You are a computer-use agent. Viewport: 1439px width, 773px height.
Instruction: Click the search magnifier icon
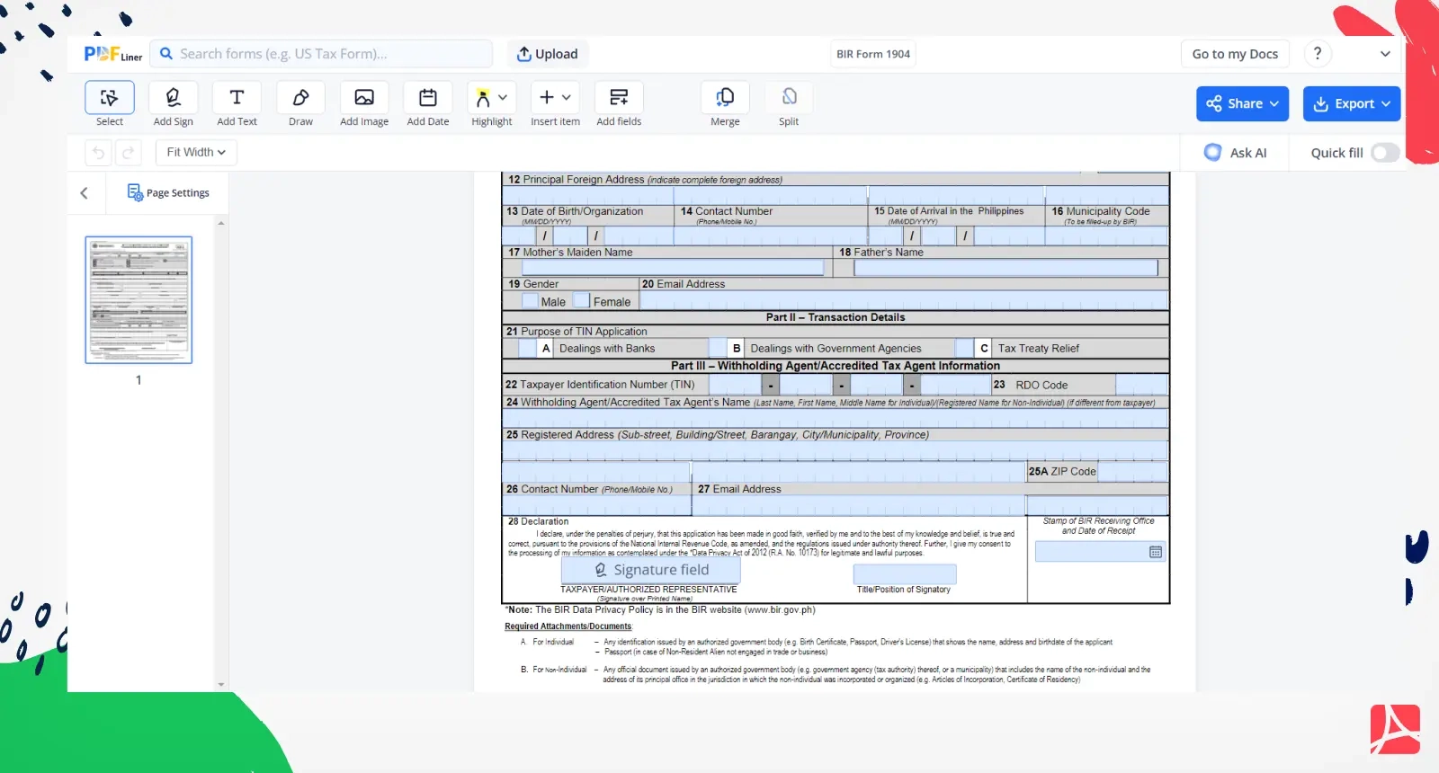tap(166, 54)
